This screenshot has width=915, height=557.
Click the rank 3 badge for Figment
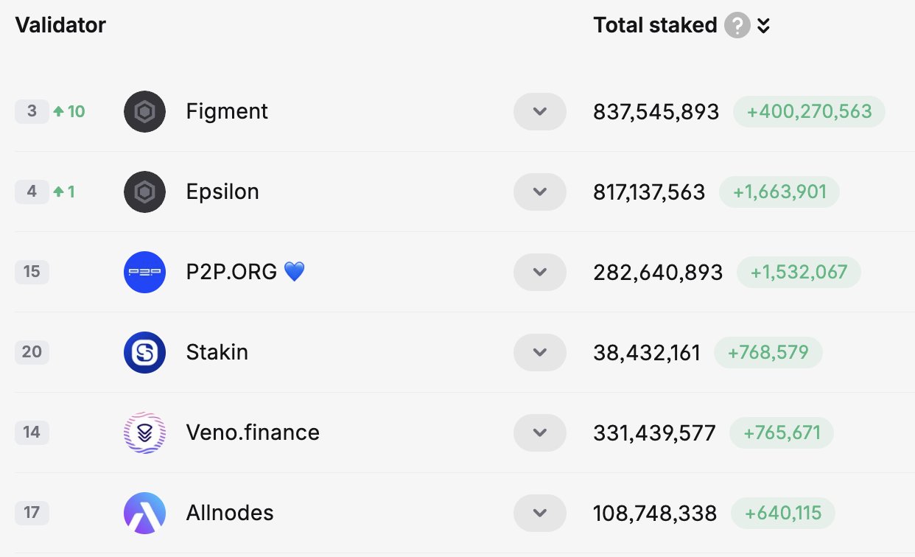coord(32,112)
